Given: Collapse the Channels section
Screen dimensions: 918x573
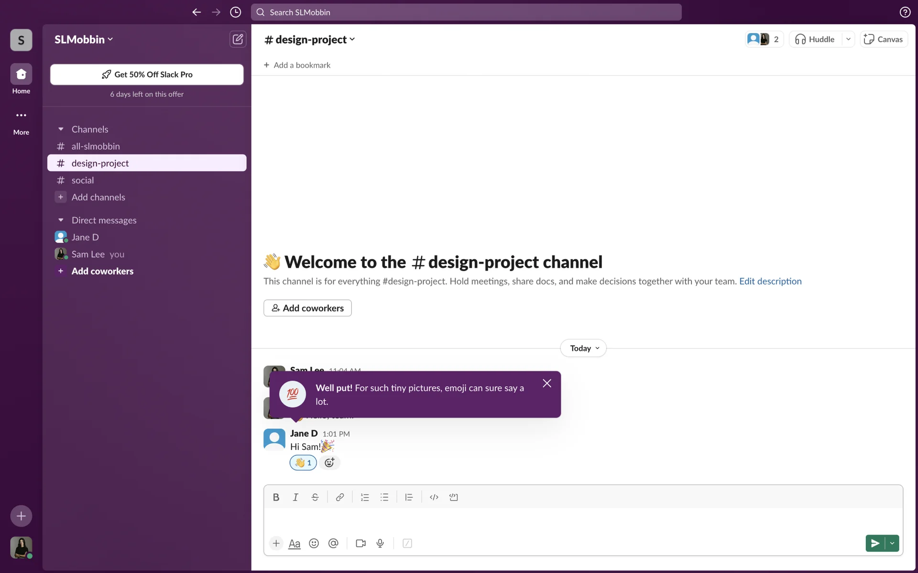Looking at the screenshot, I should tap(61, 129).
